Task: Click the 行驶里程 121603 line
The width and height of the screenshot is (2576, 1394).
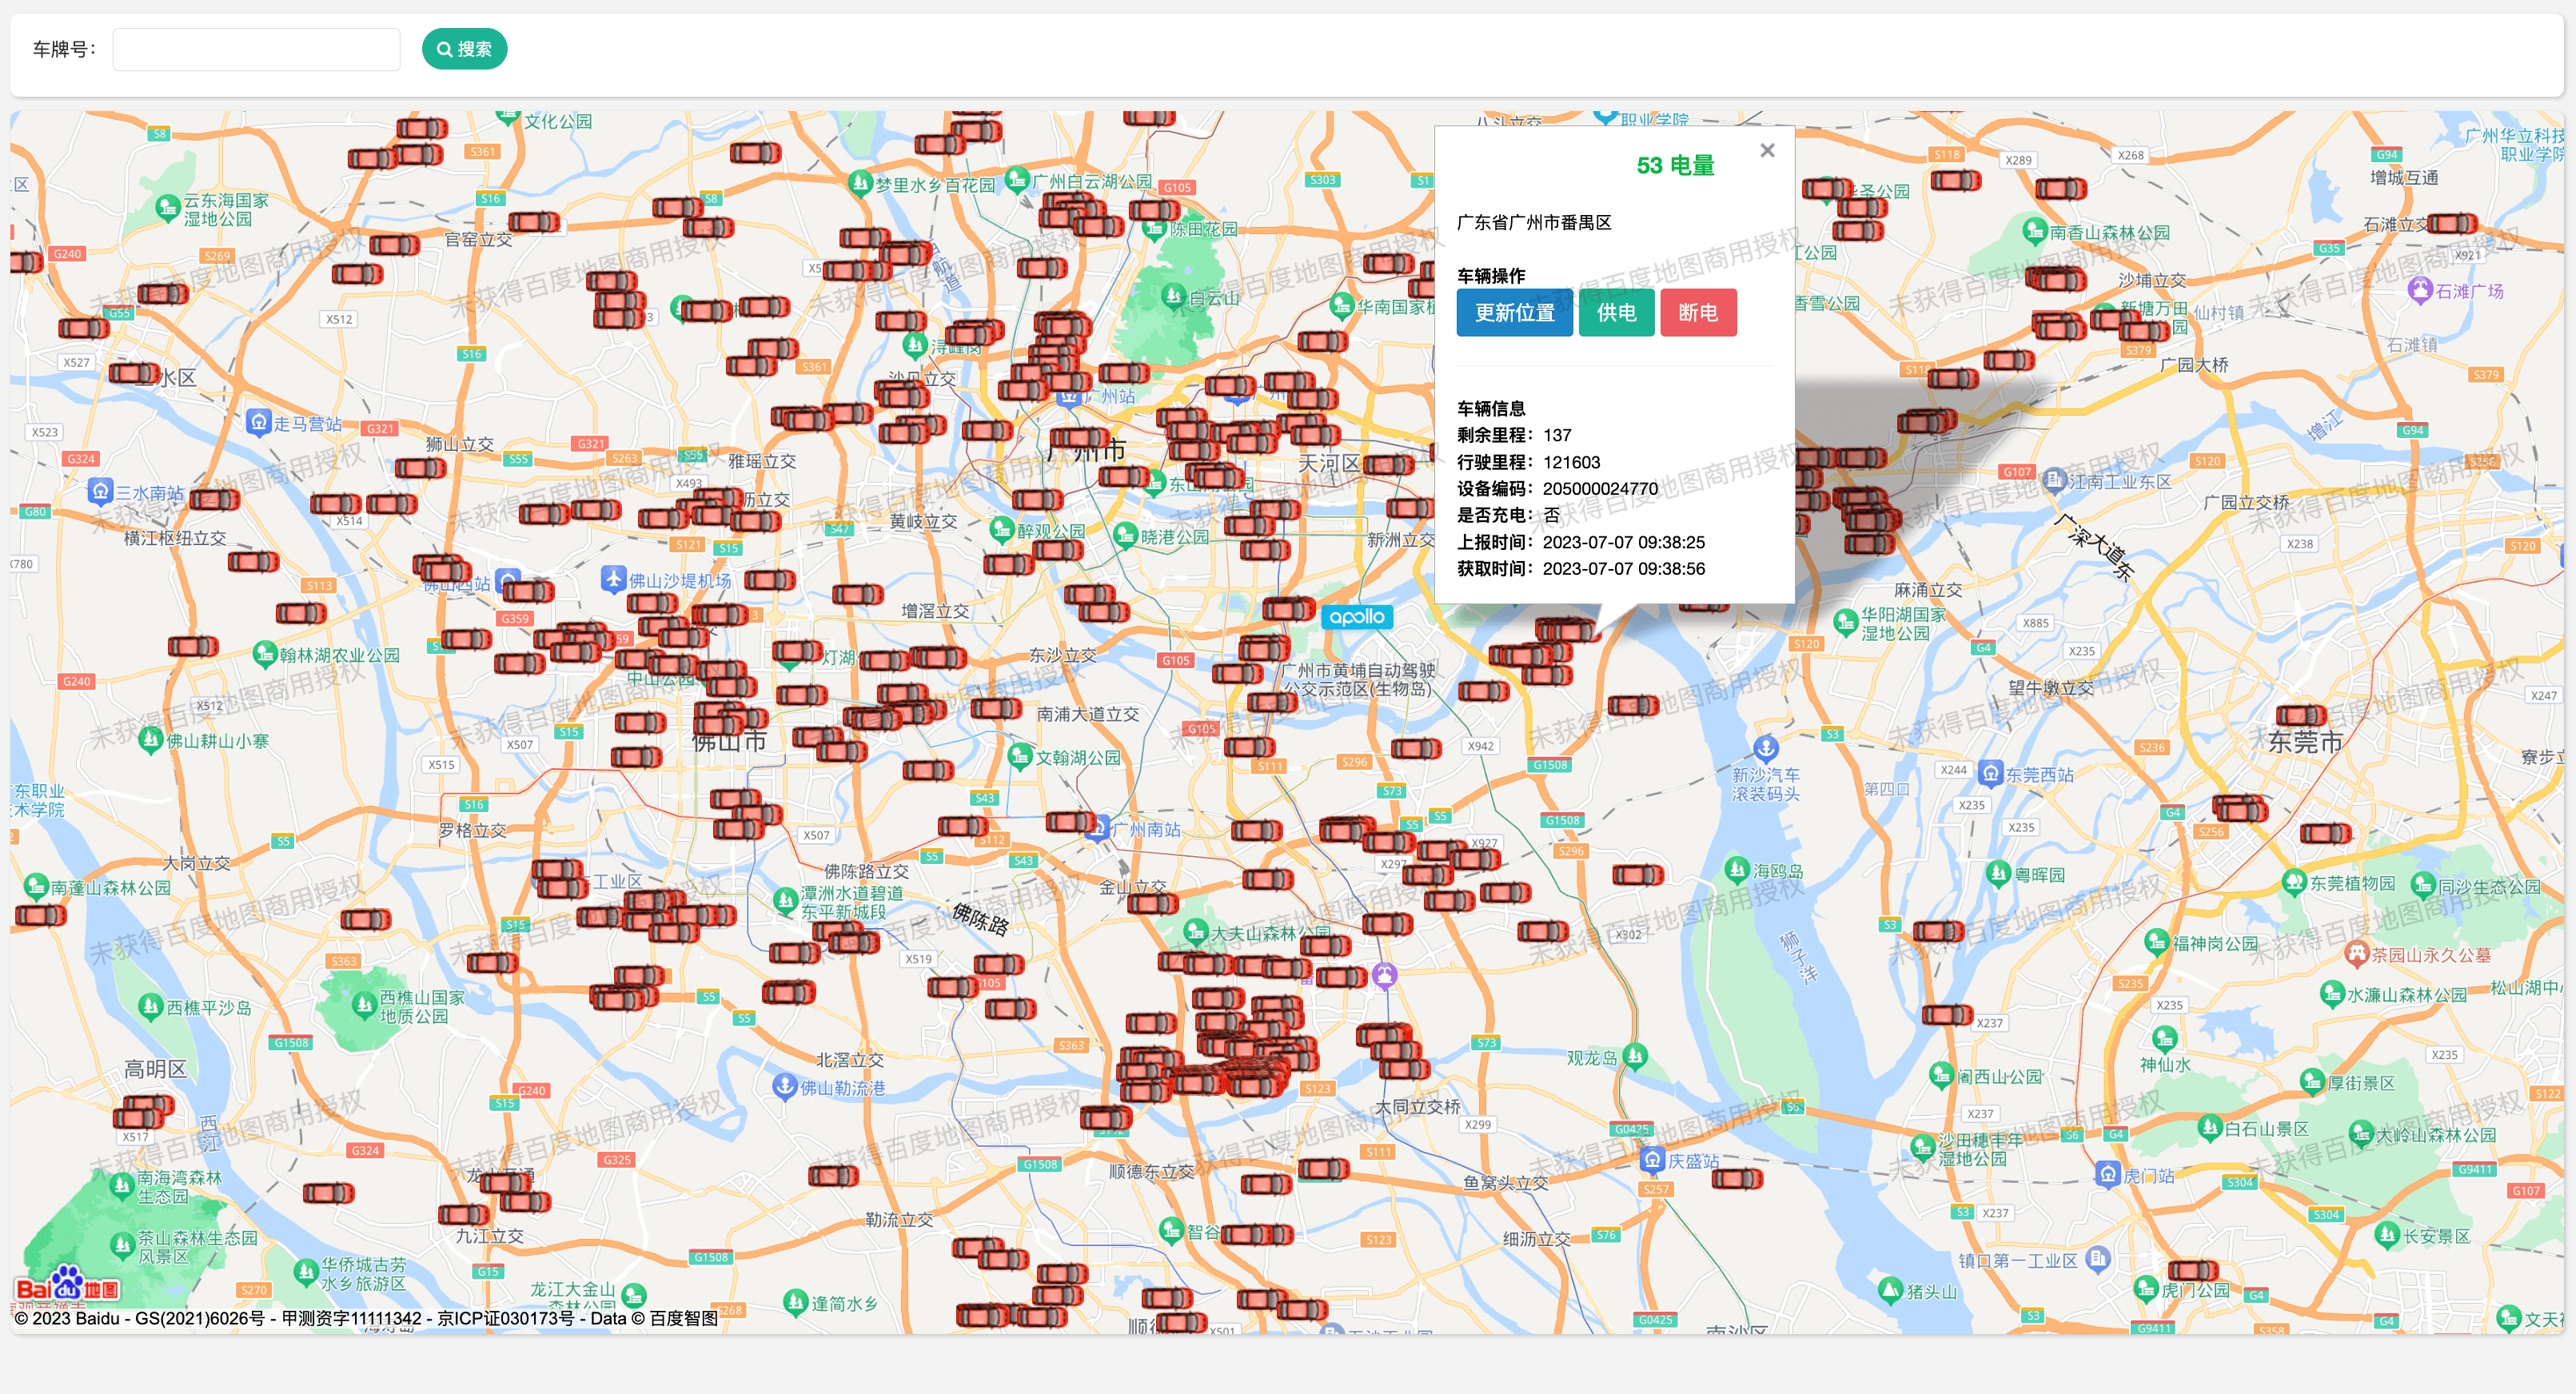Action: coord(1528,462)
